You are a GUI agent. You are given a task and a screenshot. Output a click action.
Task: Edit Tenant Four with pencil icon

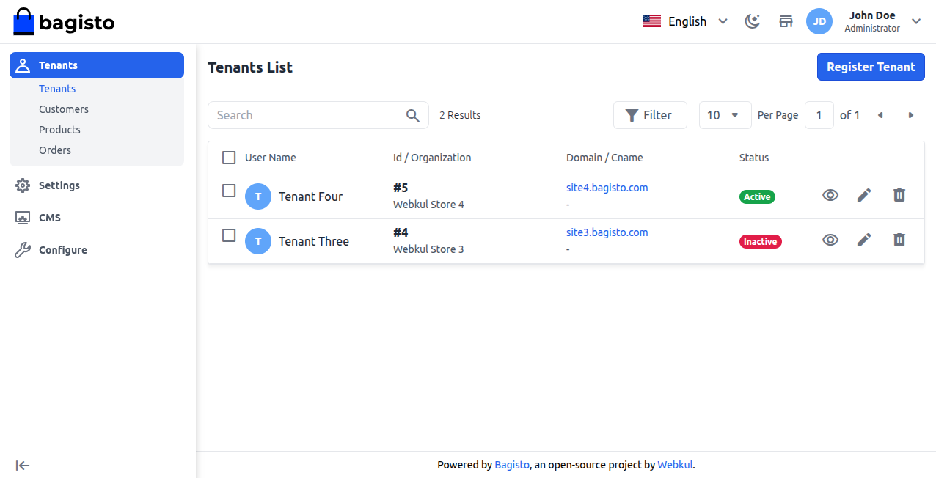pyautogui.click(x=864, y=195)
